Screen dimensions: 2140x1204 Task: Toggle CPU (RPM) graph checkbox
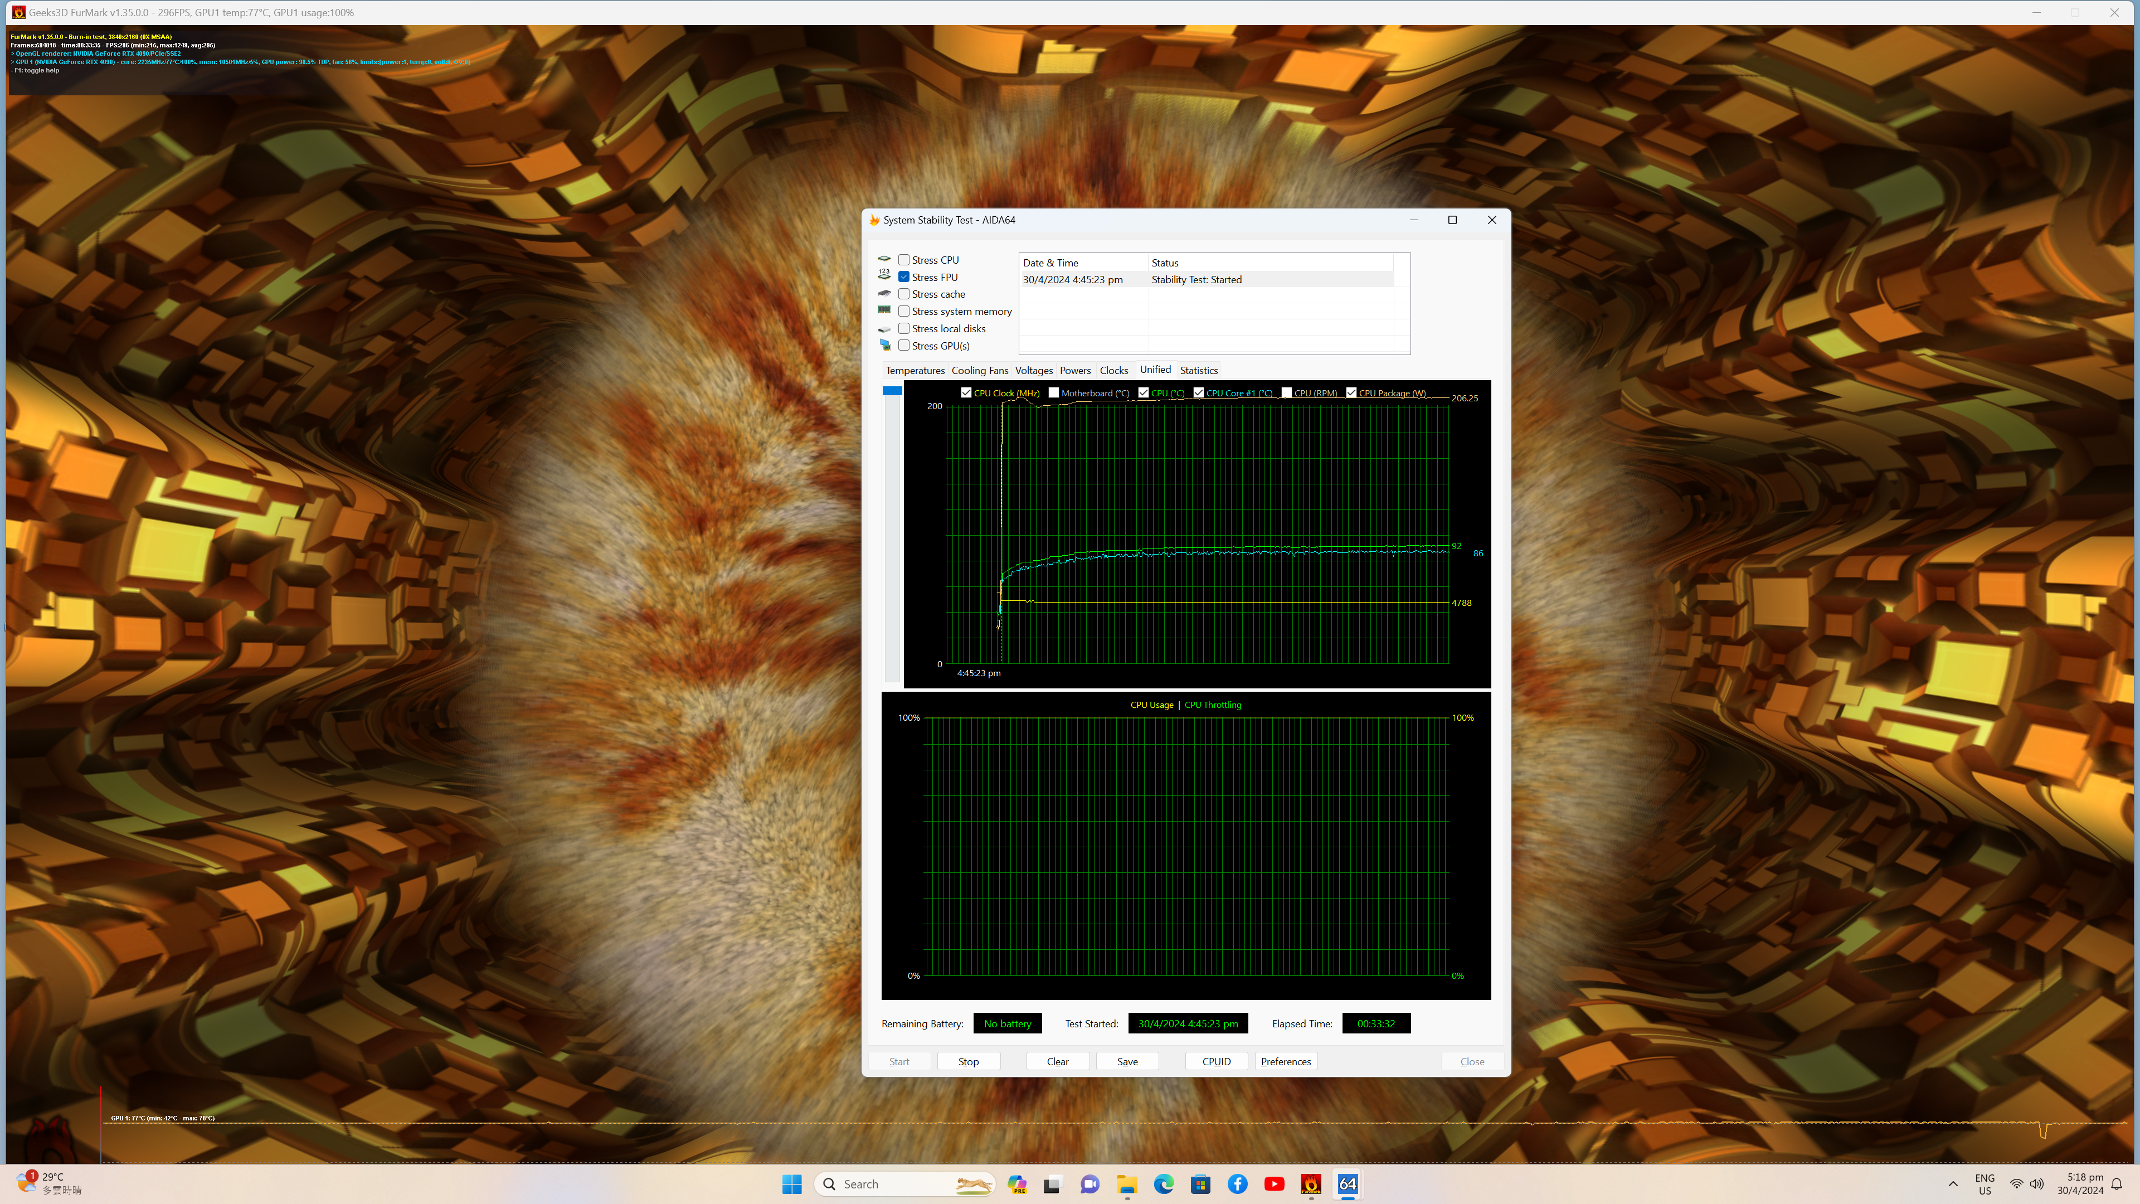[1287, 393]
